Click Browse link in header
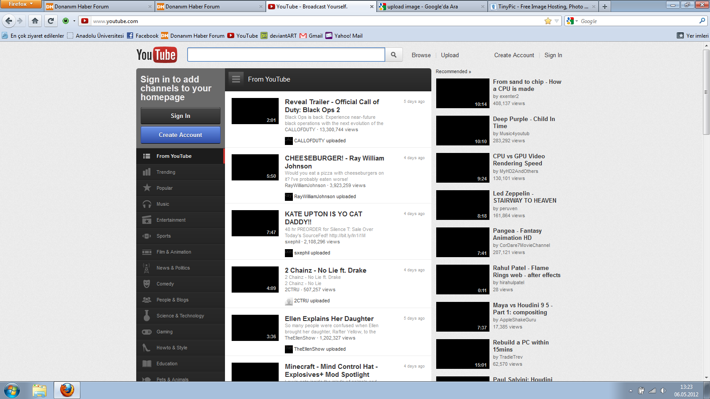The height and width of the screenshot is (399, 710). 421,55
